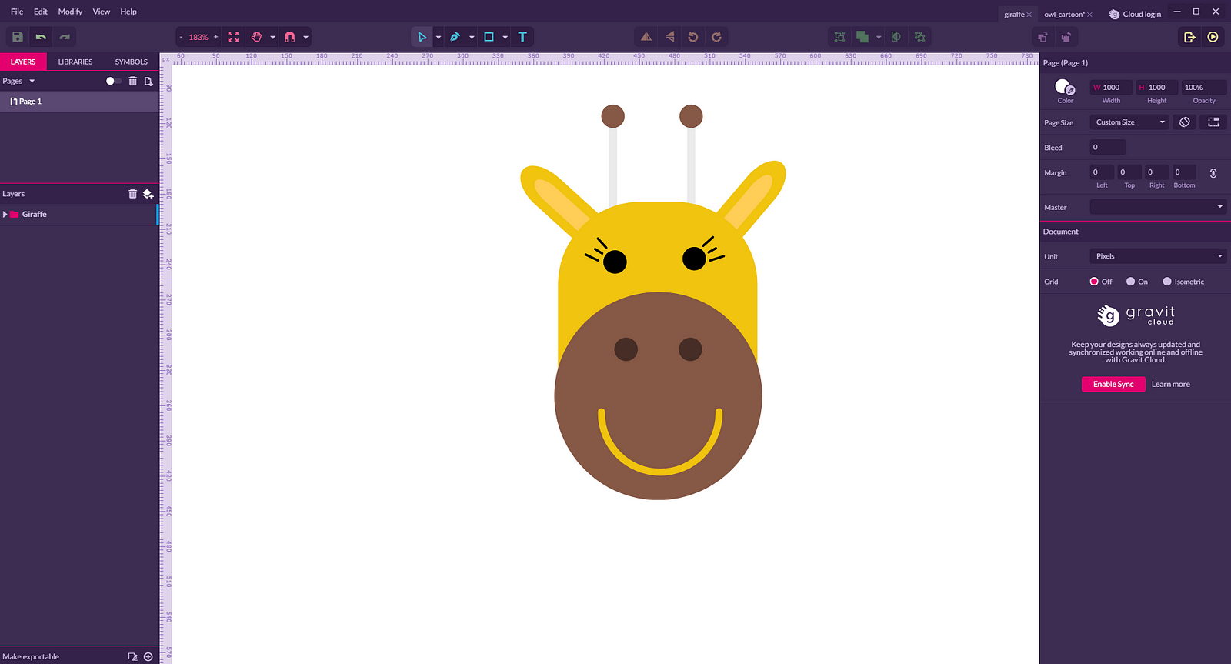Open the Edit menu
The height and width of the screenshot is (664, 1231).
point(41,12)
